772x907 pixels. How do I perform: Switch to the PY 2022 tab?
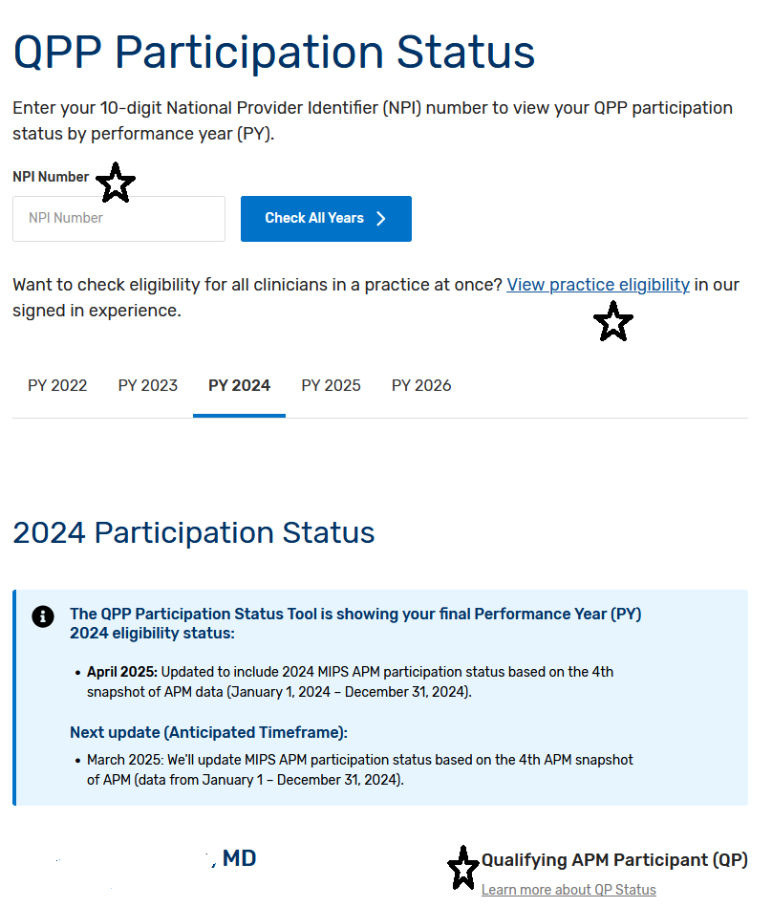[x=57, y=386]
